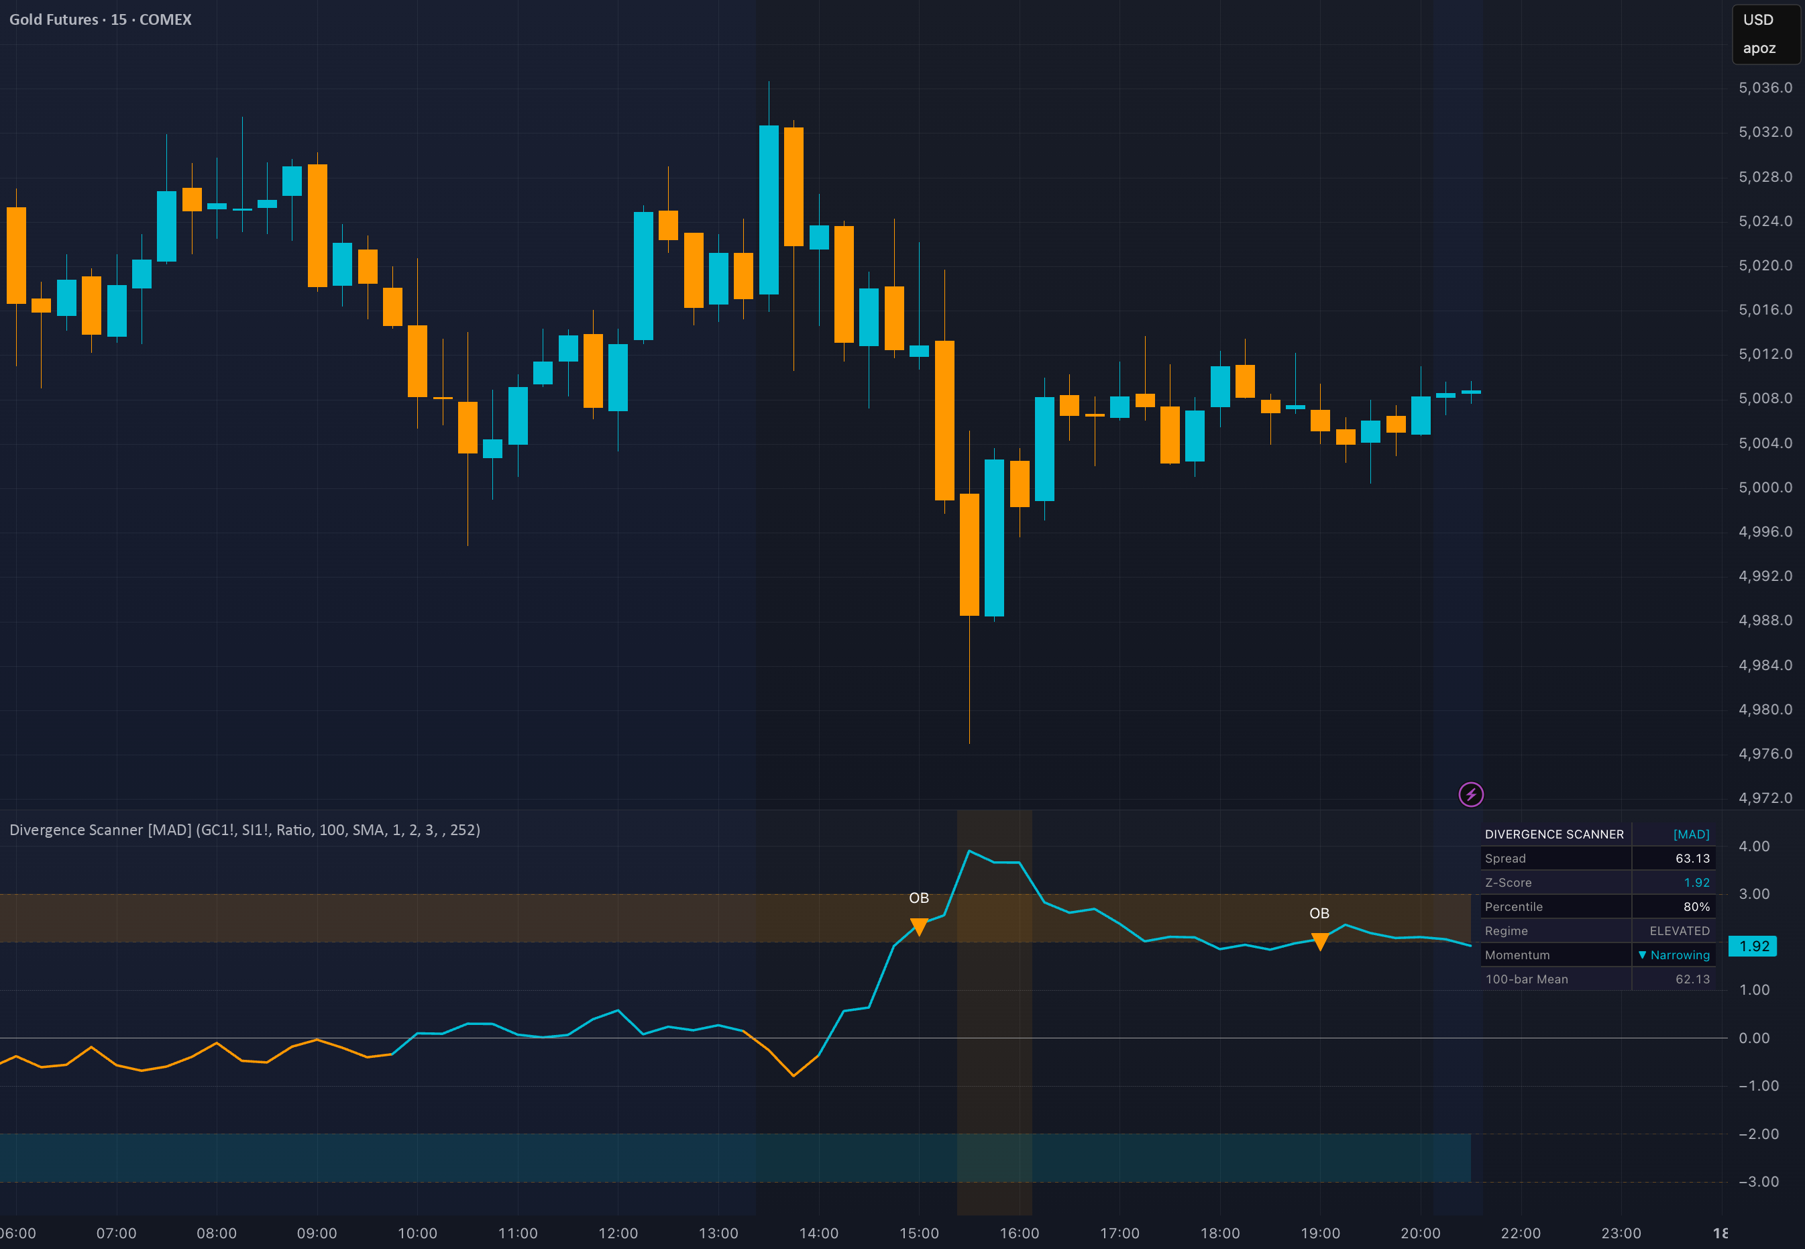Click the −3.00 indicator scale label
This screenshot has height=1249, width=1805.
tap(1758, 1182)
